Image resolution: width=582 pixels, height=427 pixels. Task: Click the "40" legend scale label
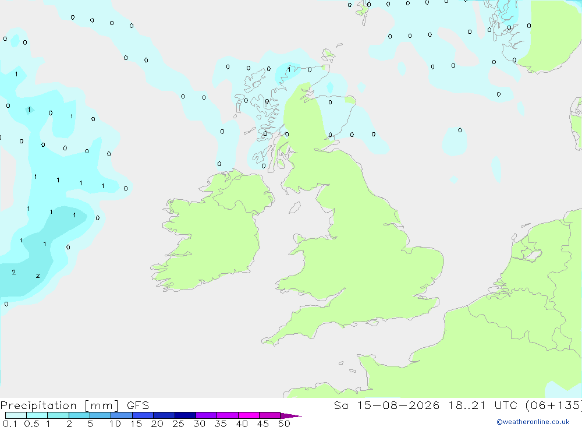[242, 424]
